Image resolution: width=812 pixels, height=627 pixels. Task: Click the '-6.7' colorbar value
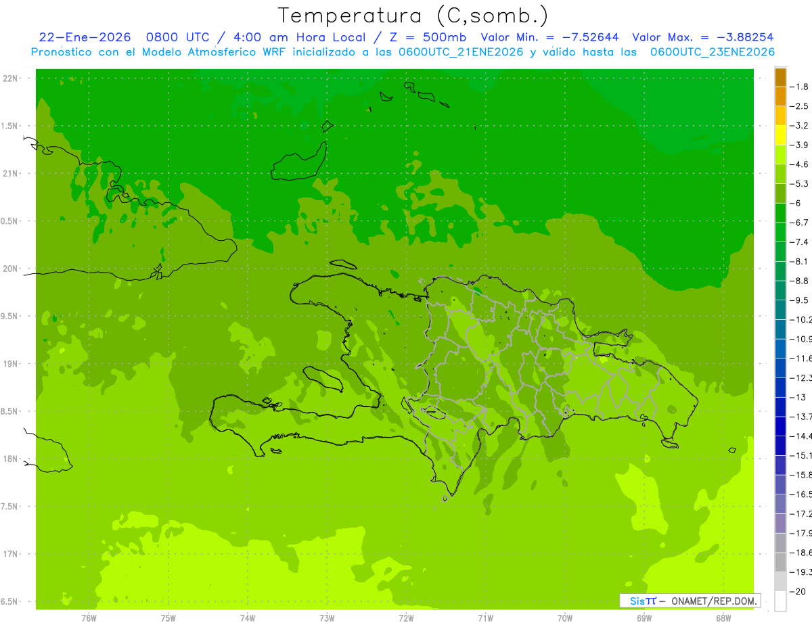pos(800,223)
